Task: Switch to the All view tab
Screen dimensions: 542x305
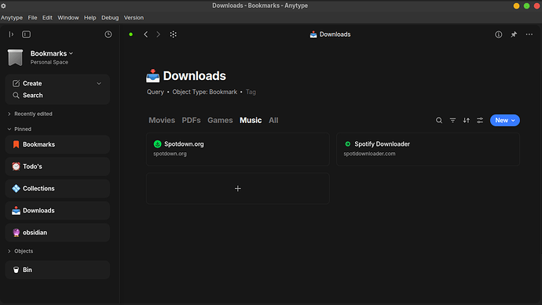Action: click(x=273, y=120)
